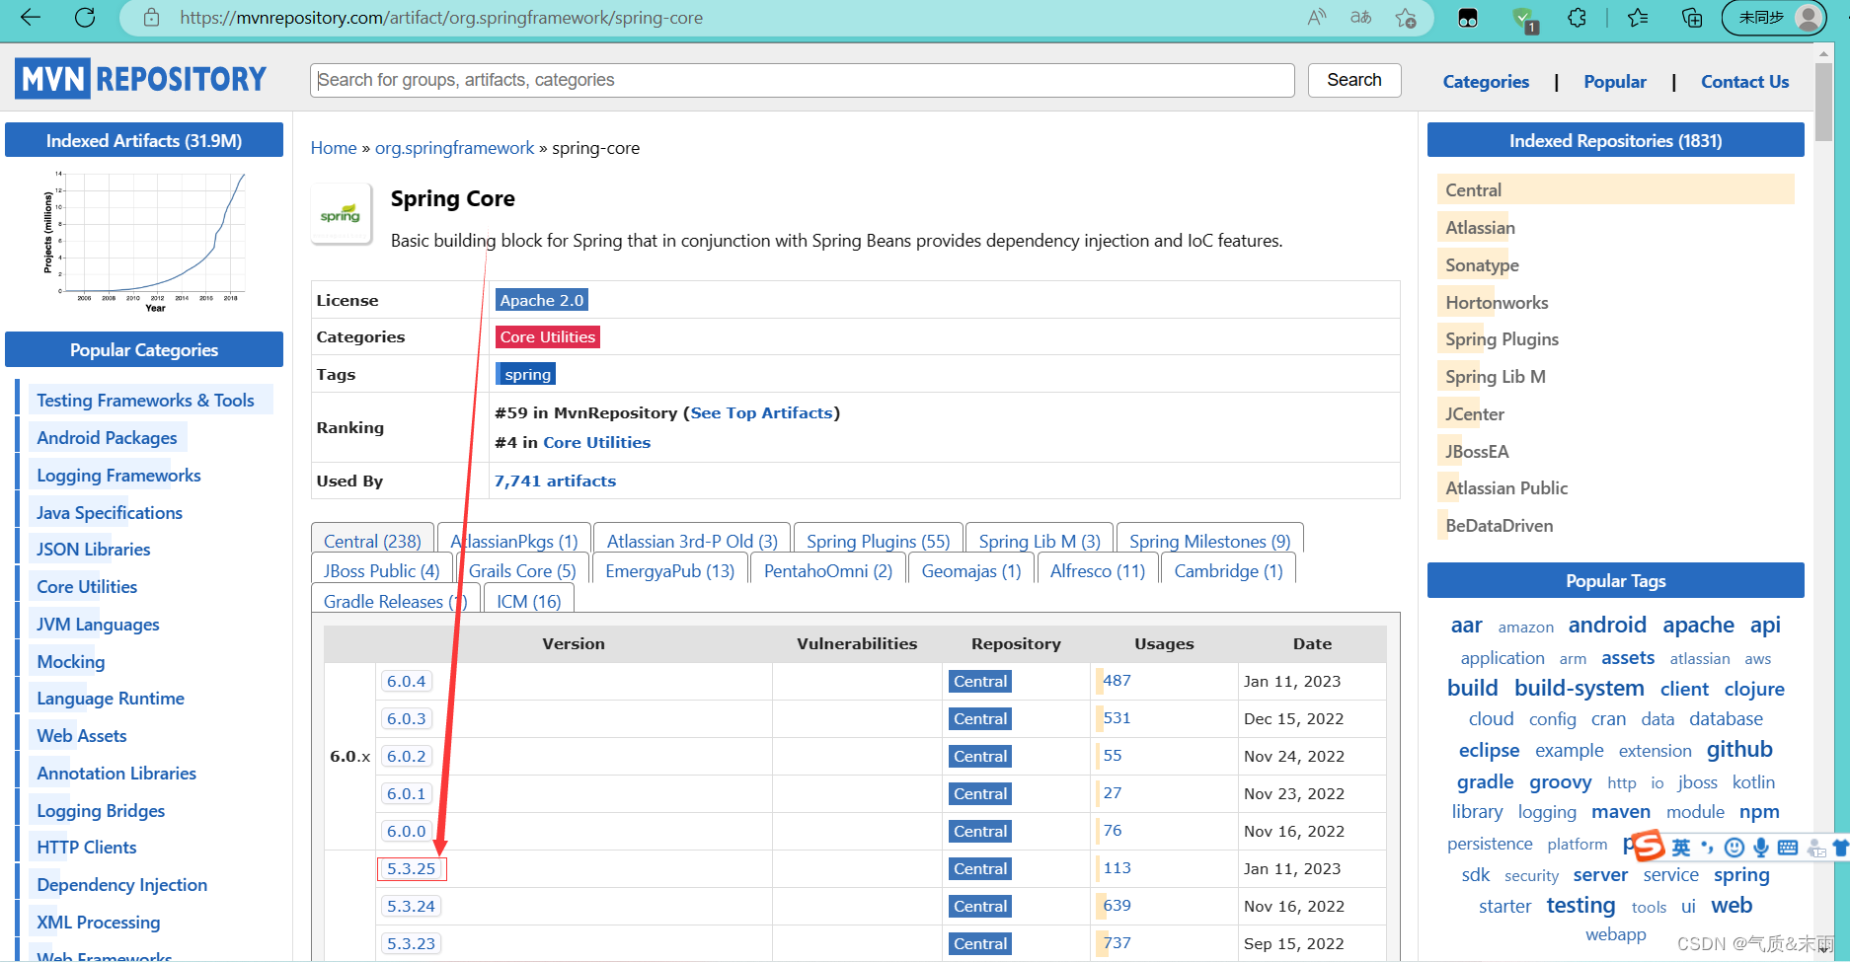Go to Home breadcrumb link
The width and height of the screenshot is (1850, 962).
(334, 148)
